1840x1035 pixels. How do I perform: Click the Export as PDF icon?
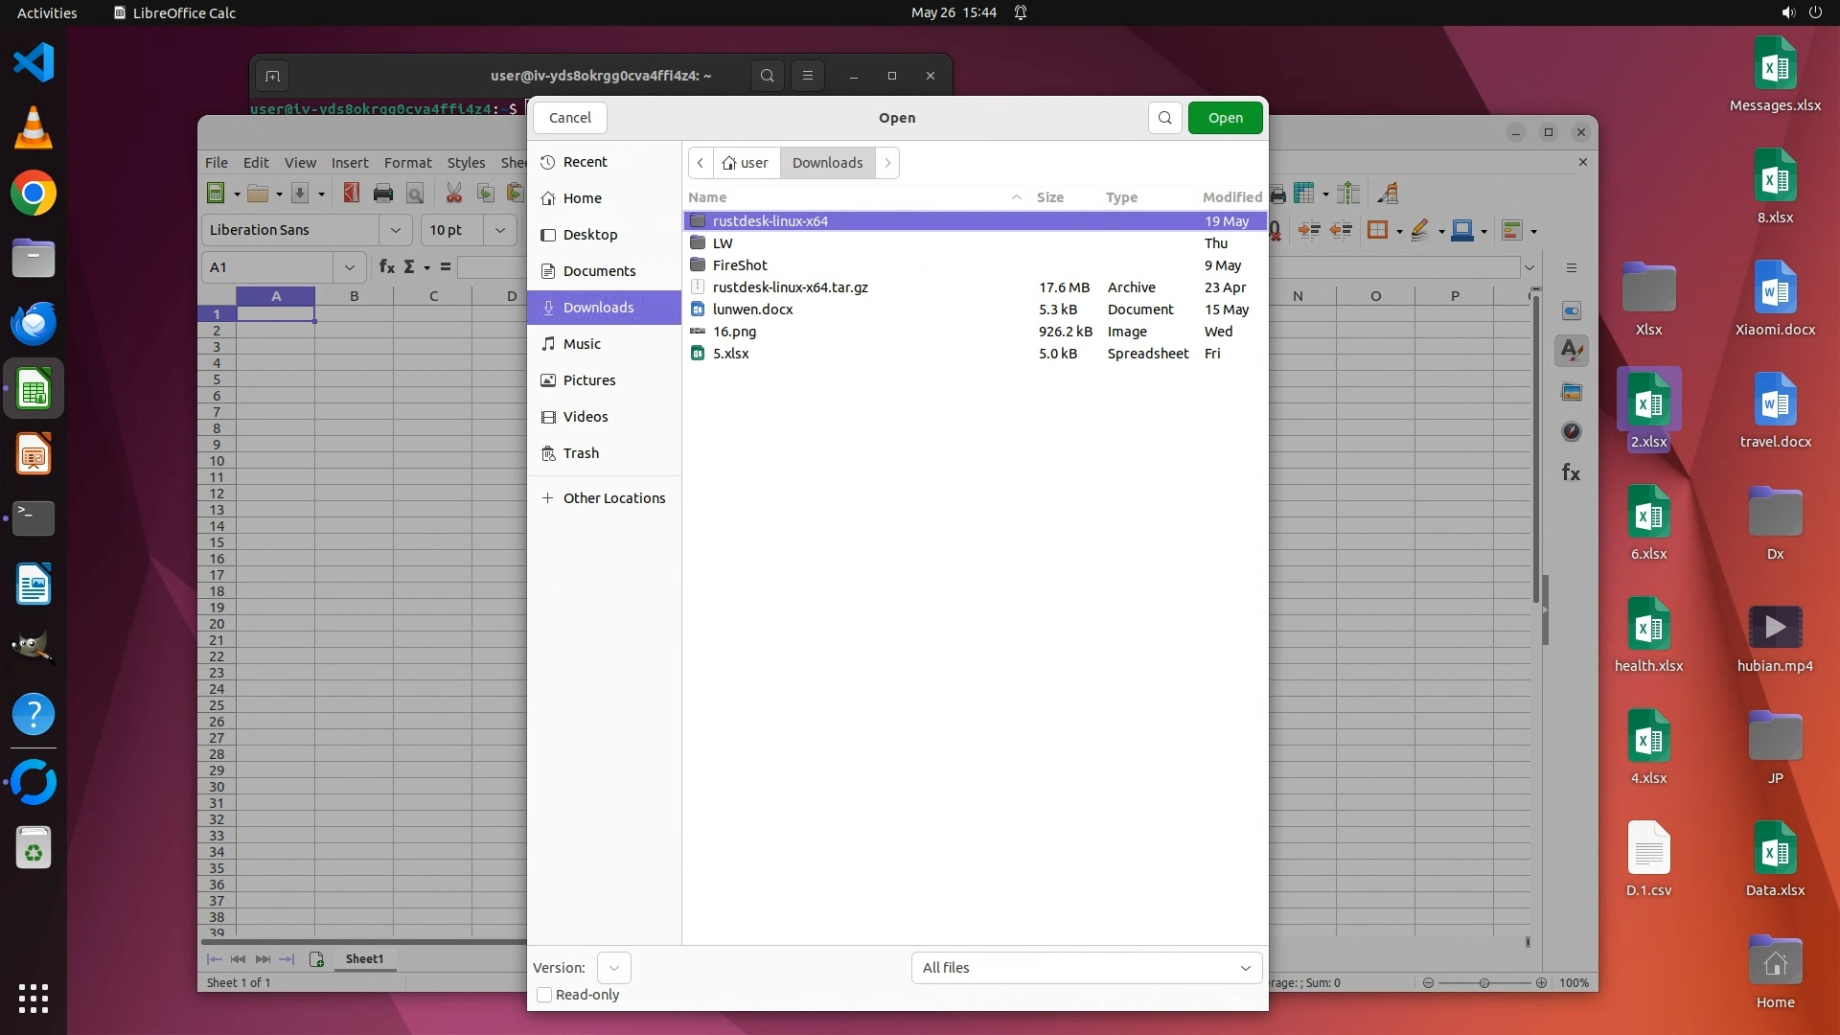coord(352,194)
